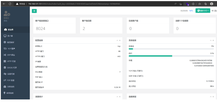The image size is (217, 105).
Task: Select the globe domain resolution item
Action: [15, 42]
